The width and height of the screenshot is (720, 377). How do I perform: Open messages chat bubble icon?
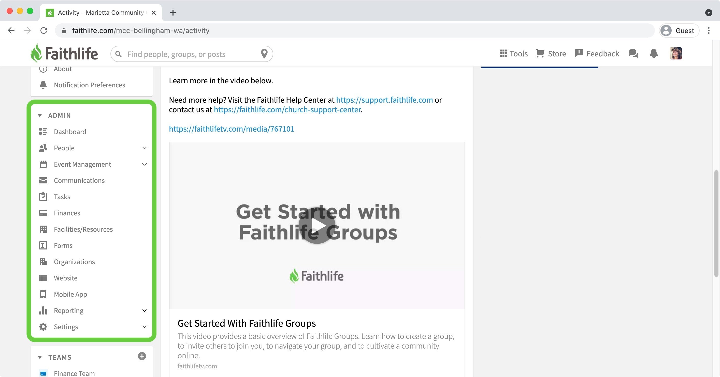tap(633, 53)
